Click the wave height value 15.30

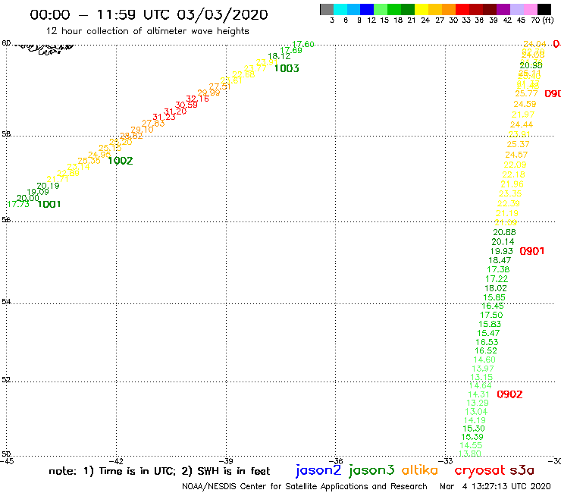tap(474, 429)
